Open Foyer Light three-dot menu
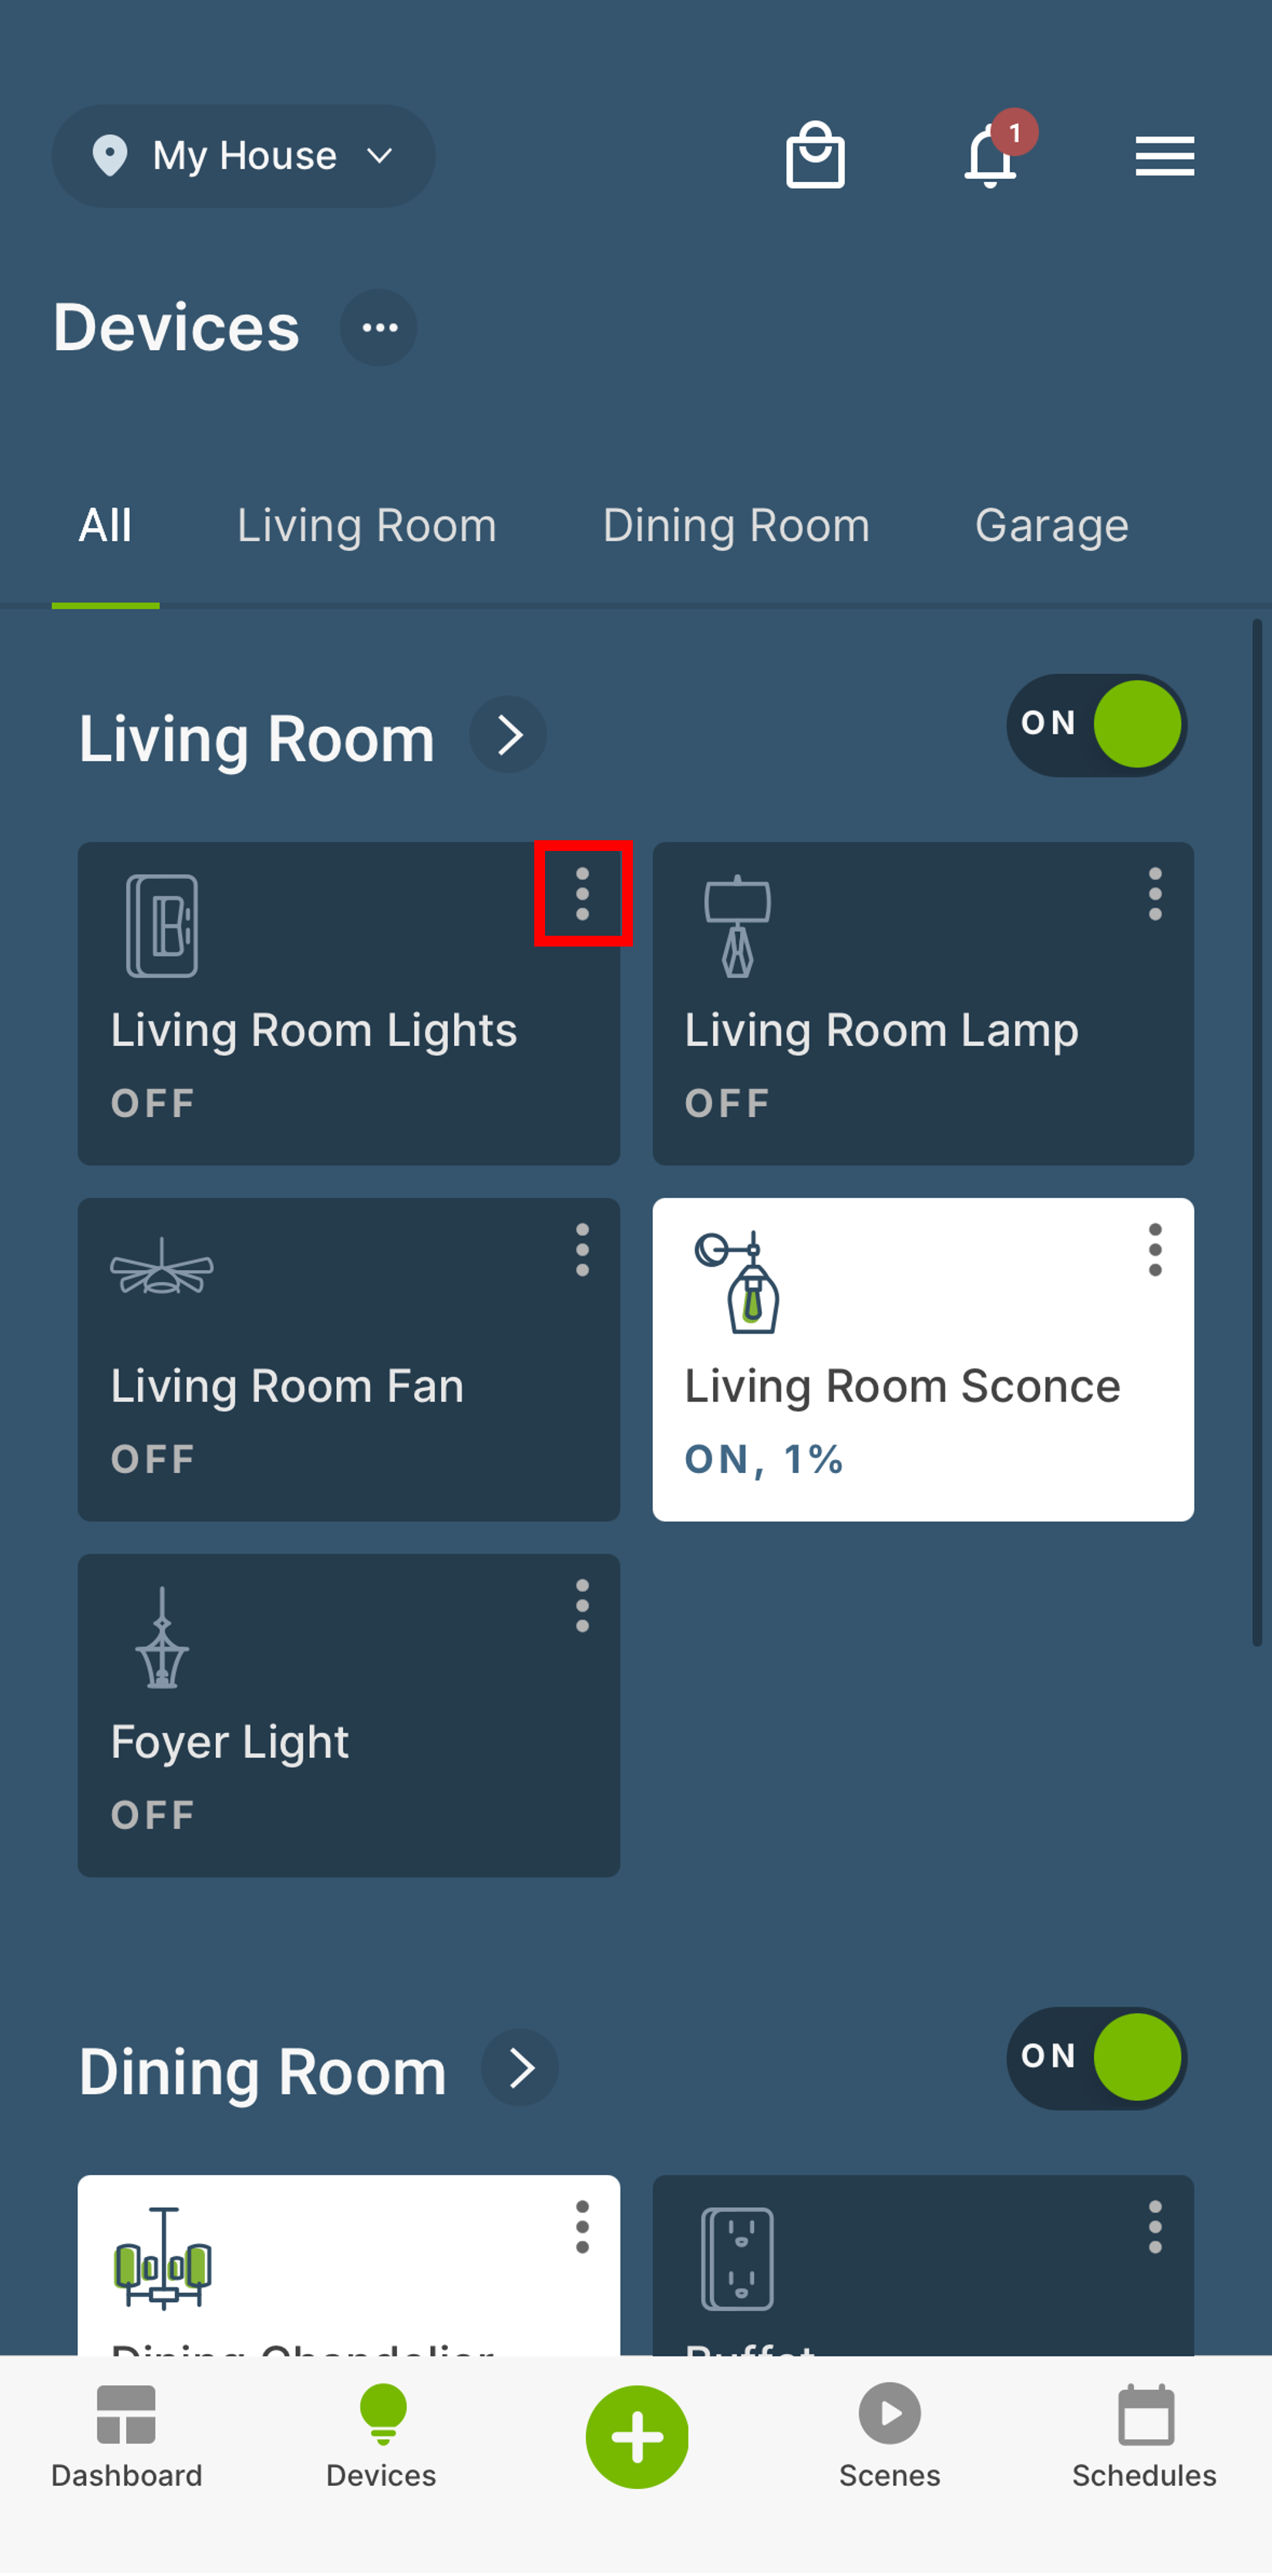The width and height of the screenshot is (1272, 2573). pyautogui.click(x=583, y=1606)
